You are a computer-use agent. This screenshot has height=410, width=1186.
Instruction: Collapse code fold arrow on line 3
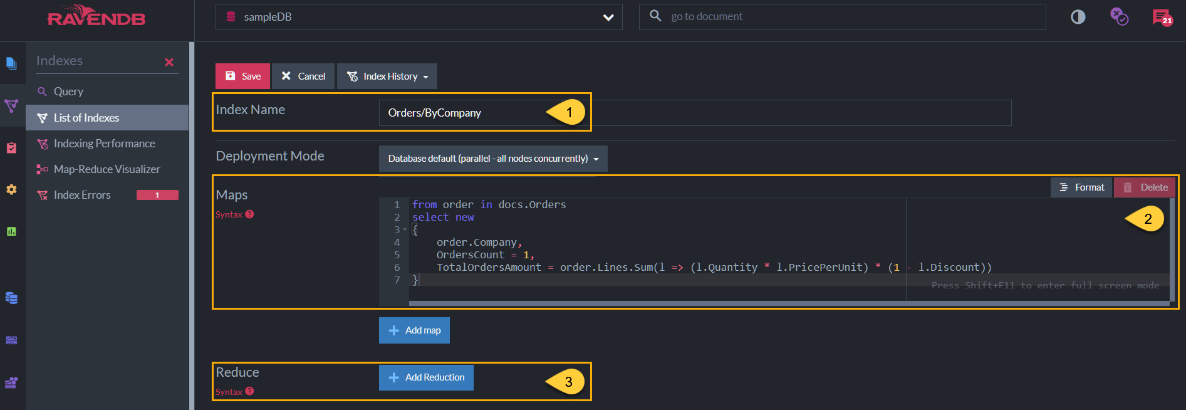405,229
